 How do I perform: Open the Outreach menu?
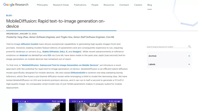pyautogui.click(x=124, y=5)
